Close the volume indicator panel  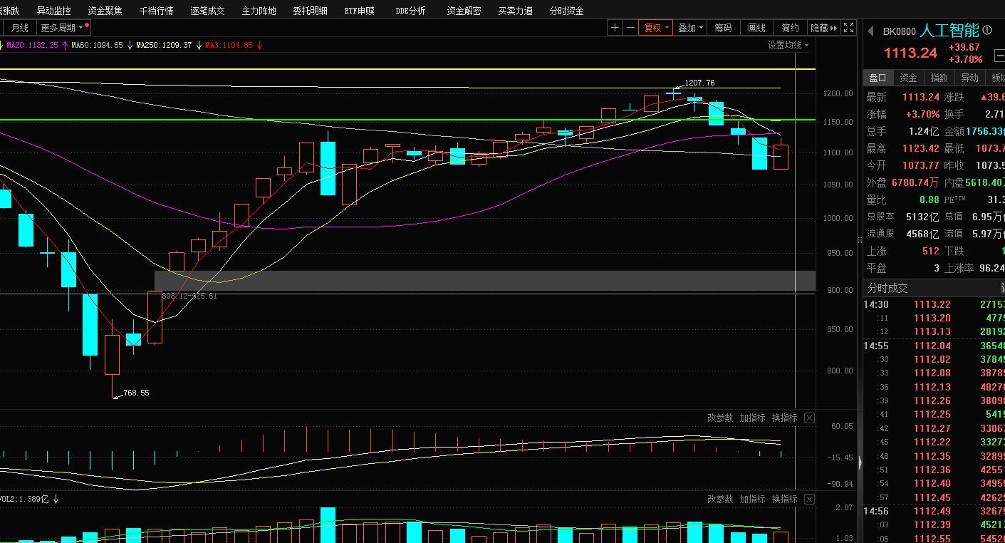809,500
